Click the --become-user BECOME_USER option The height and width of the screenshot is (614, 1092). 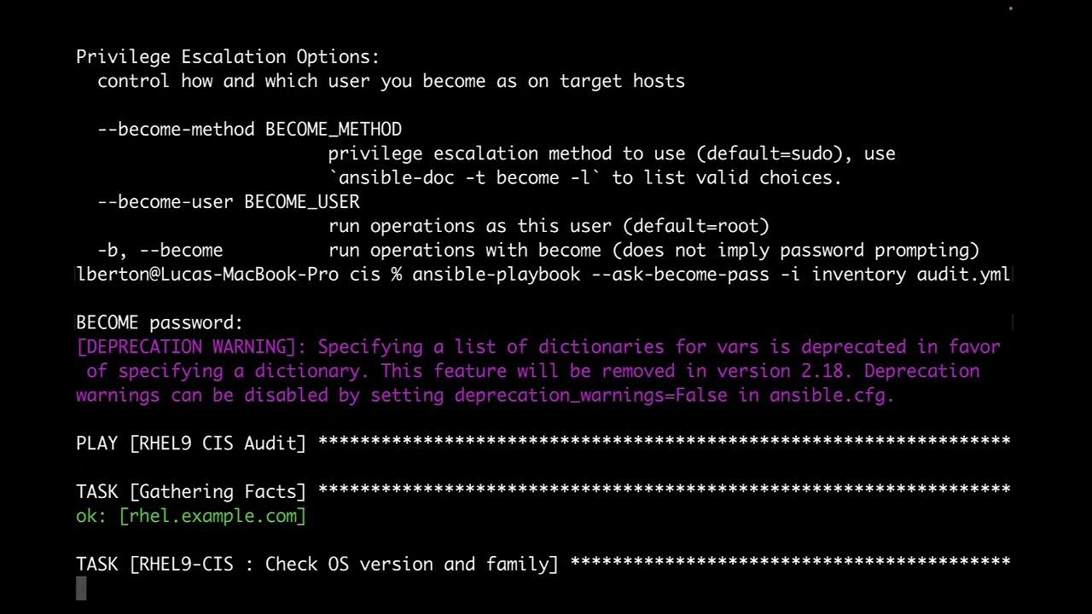pos(229,202)
